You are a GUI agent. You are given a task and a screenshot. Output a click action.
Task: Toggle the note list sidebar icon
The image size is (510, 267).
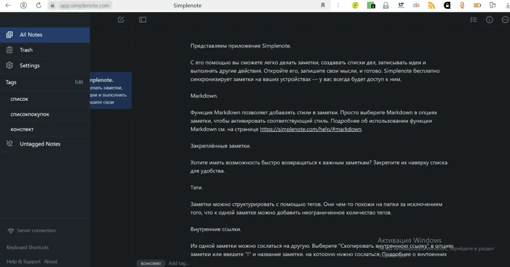click(142, 20)
